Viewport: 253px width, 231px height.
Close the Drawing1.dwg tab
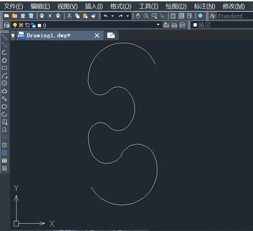pyautogui.click(x=97, y=35)
